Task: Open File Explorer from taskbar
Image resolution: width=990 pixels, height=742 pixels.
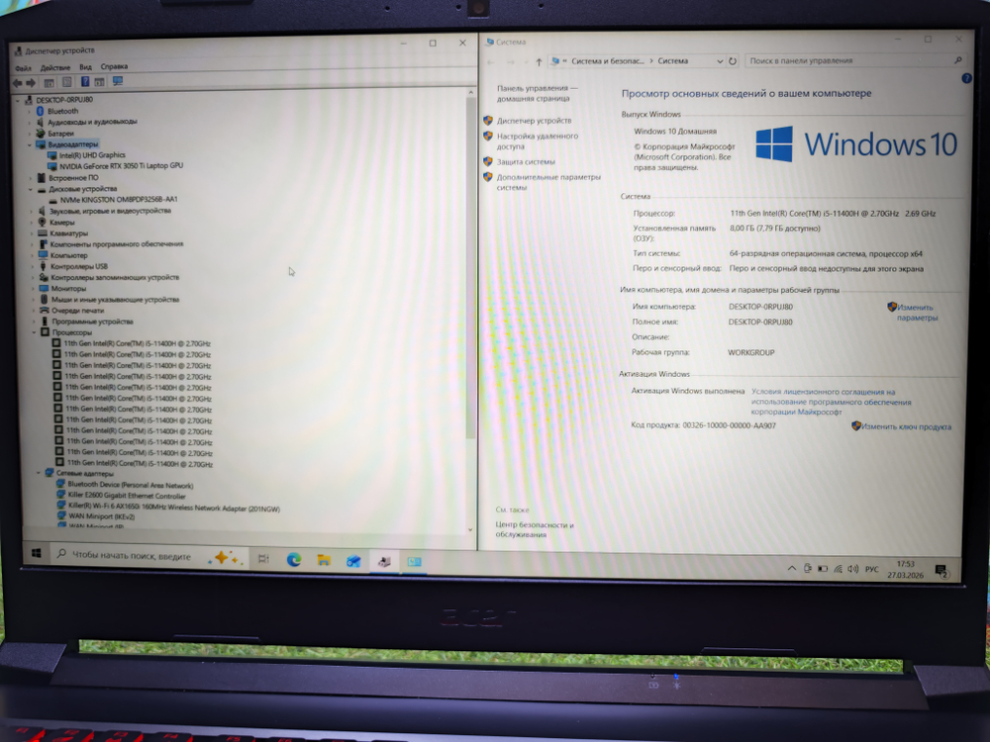Action: pos(324,560)
